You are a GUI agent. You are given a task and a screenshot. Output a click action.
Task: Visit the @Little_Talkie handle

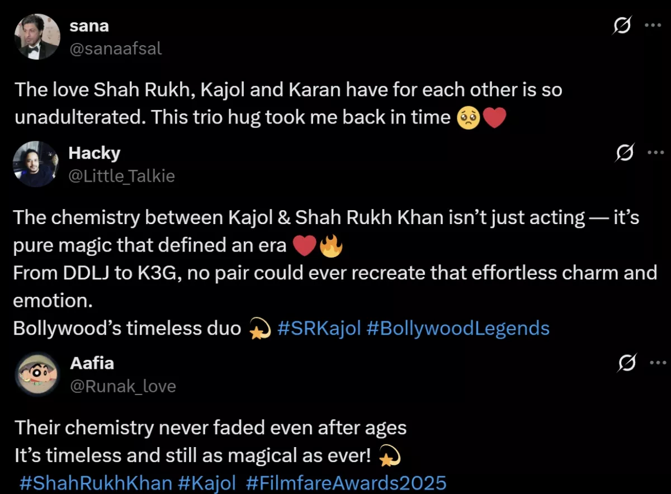pyautogui.click(x=121, y=176)
